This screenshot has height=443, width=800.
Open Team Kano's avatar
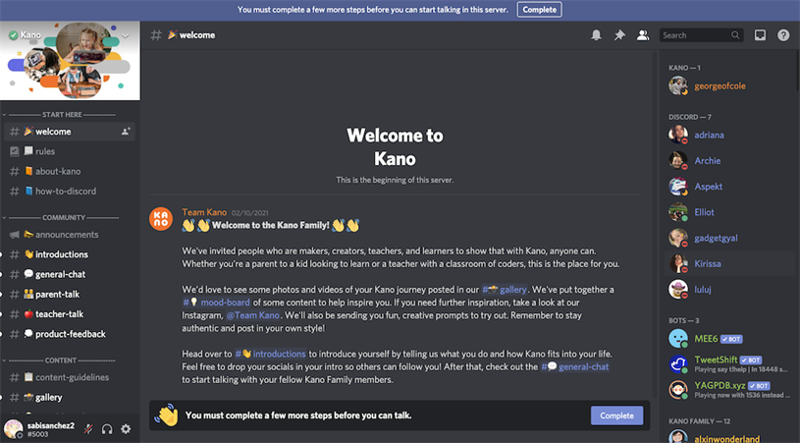click(161, 218)
